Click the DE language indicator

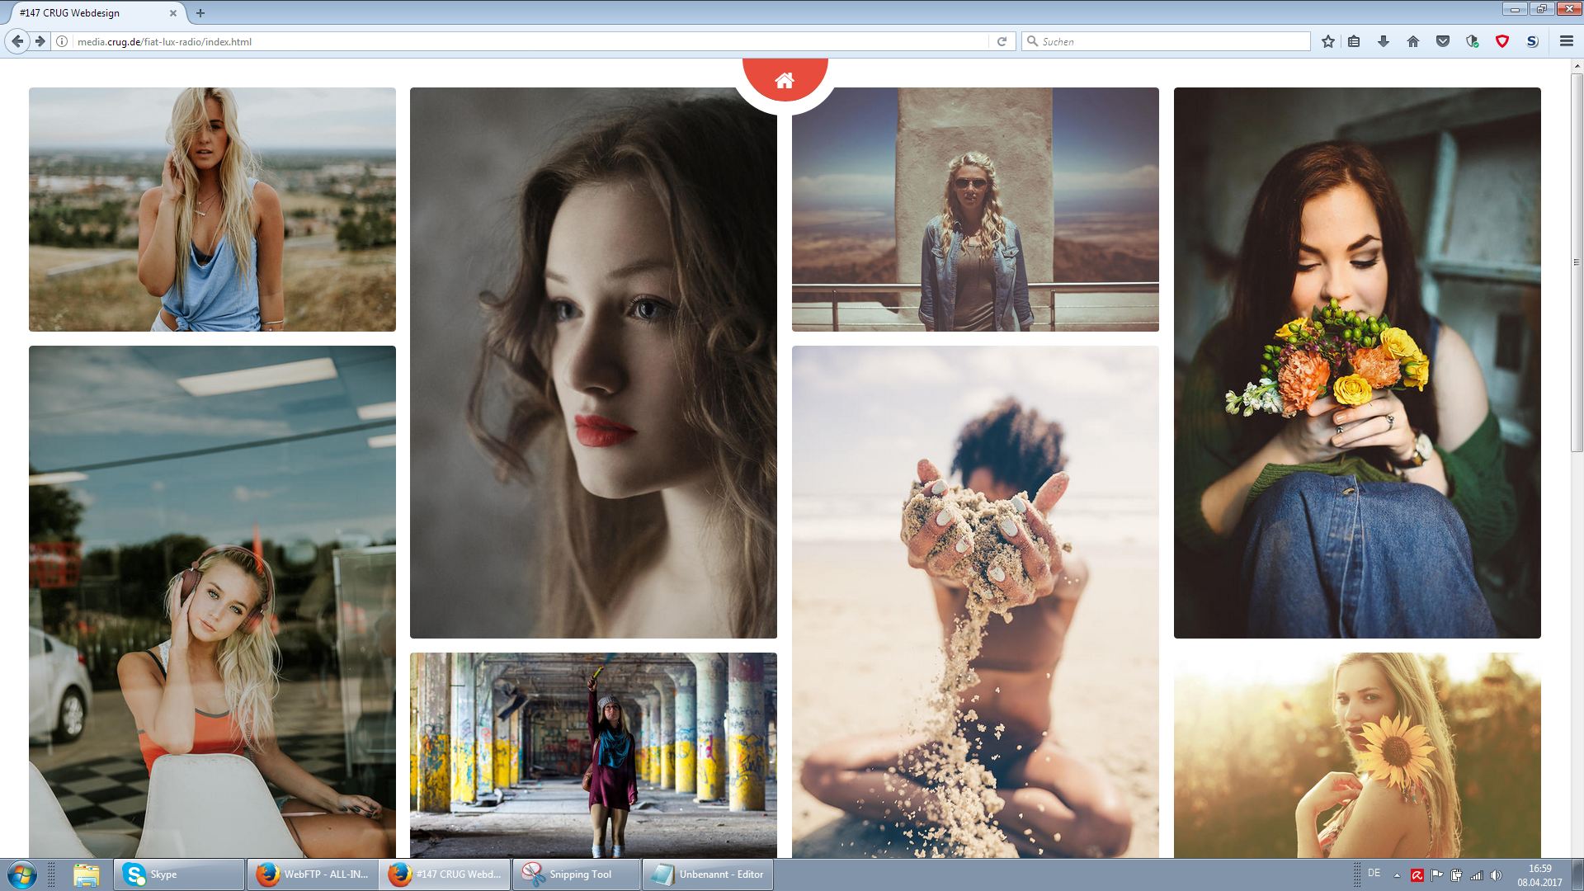[x=1374, y=873]
